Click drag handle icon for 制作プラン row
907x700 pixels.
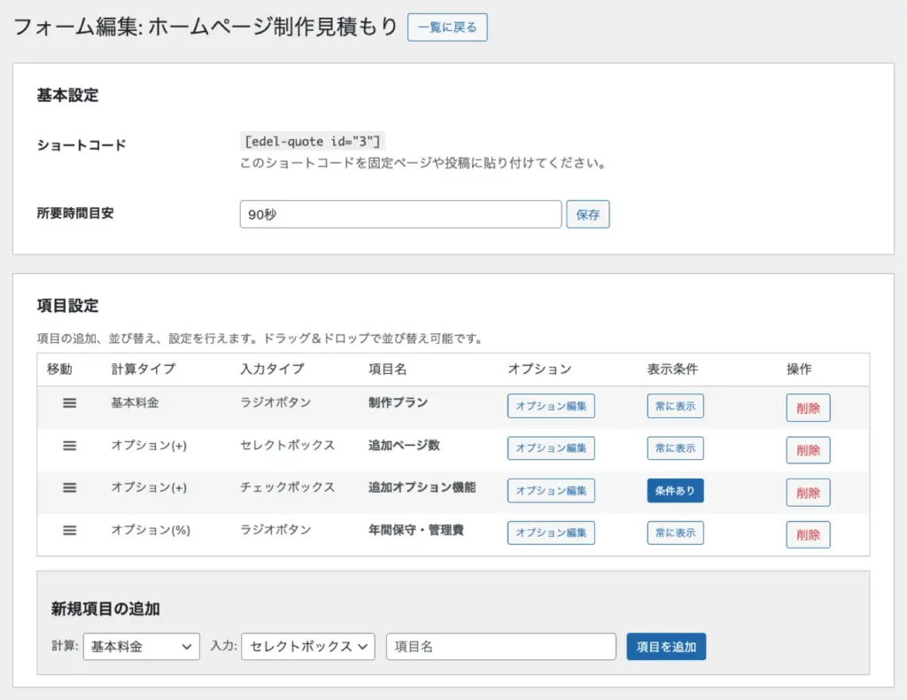70,402
